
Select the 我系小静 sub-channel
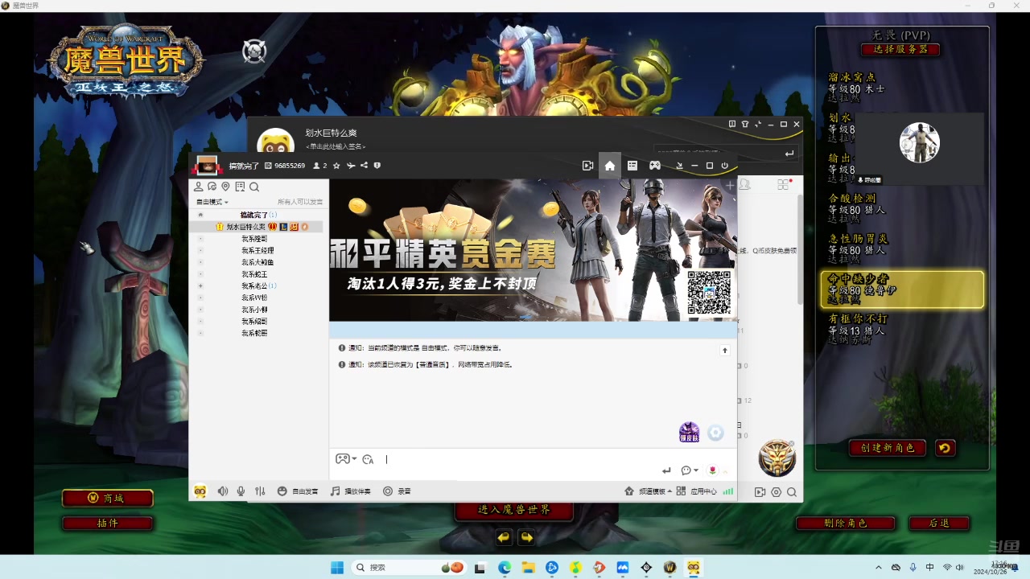coord(254,310)
